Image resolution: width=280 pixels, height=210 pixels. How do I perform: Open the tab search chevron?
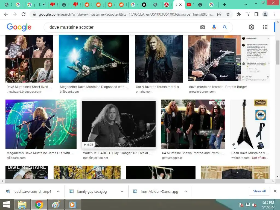pos(246,5)
